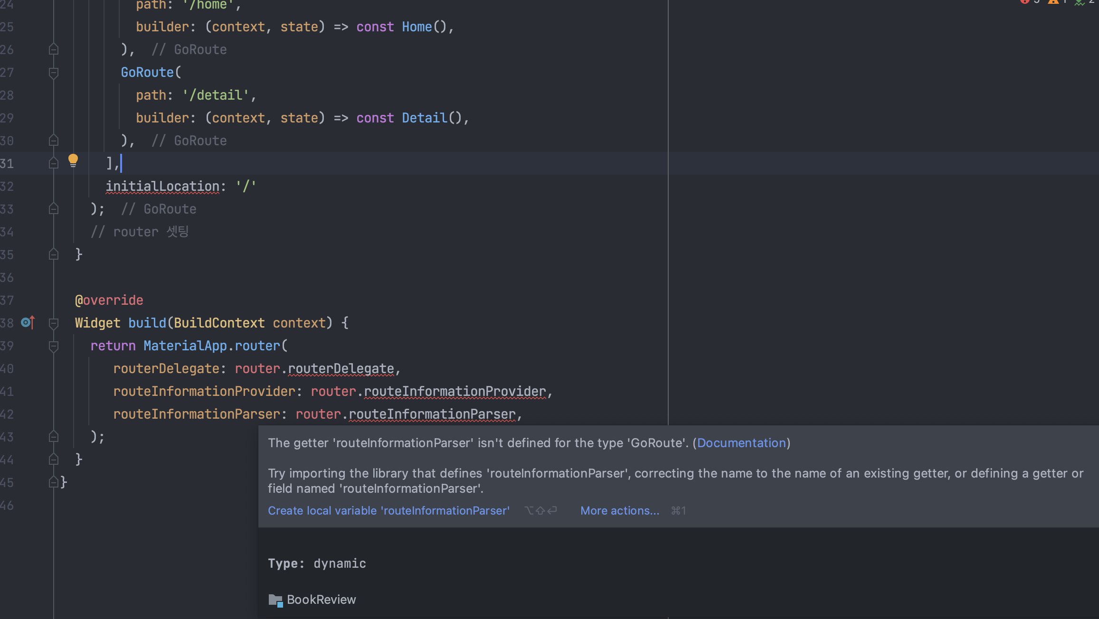Click the Widget return type on line 38
Screen dimensions: 1099x619
98,323
